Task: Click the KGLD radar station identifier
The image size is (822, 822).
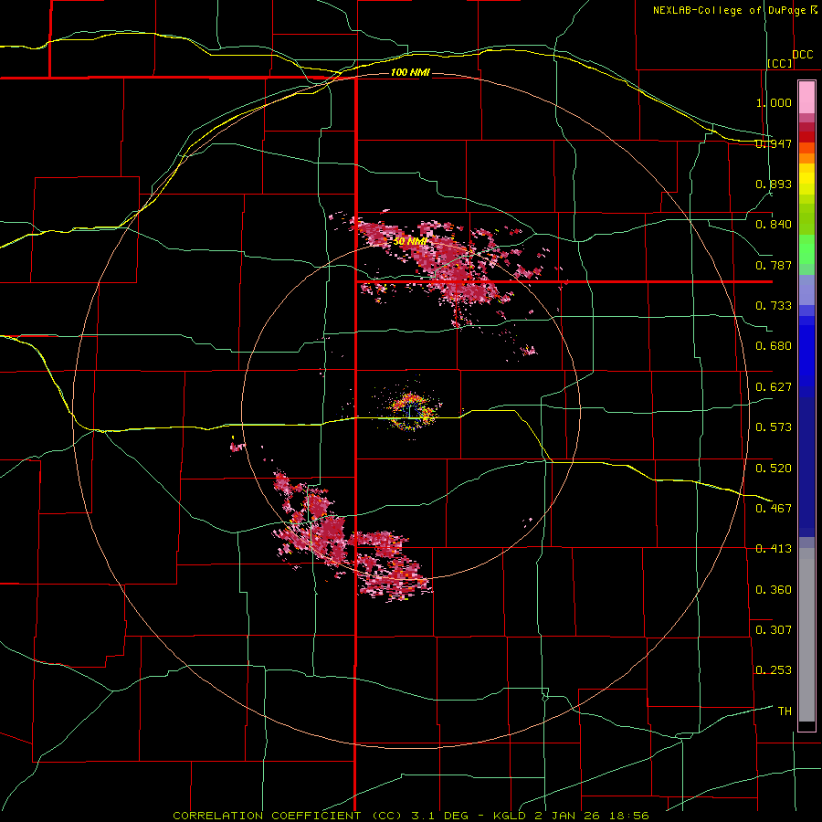Action: pos(510,816)
